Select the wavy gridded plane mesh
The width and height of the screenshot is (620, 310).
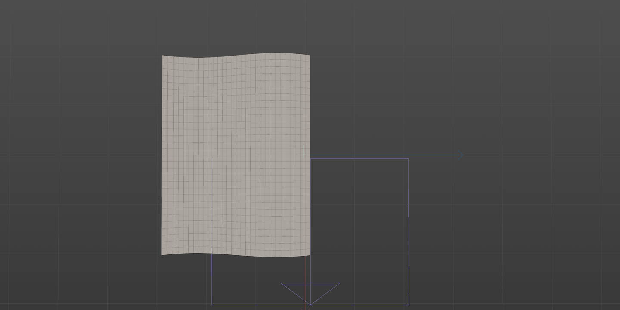pos(236,155)
